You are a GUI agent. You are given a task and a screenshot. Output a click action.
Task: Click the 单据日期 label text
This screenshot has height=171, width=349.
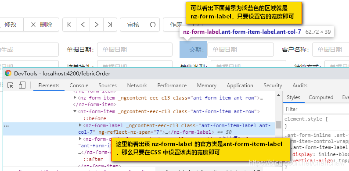tap(80, 50)
